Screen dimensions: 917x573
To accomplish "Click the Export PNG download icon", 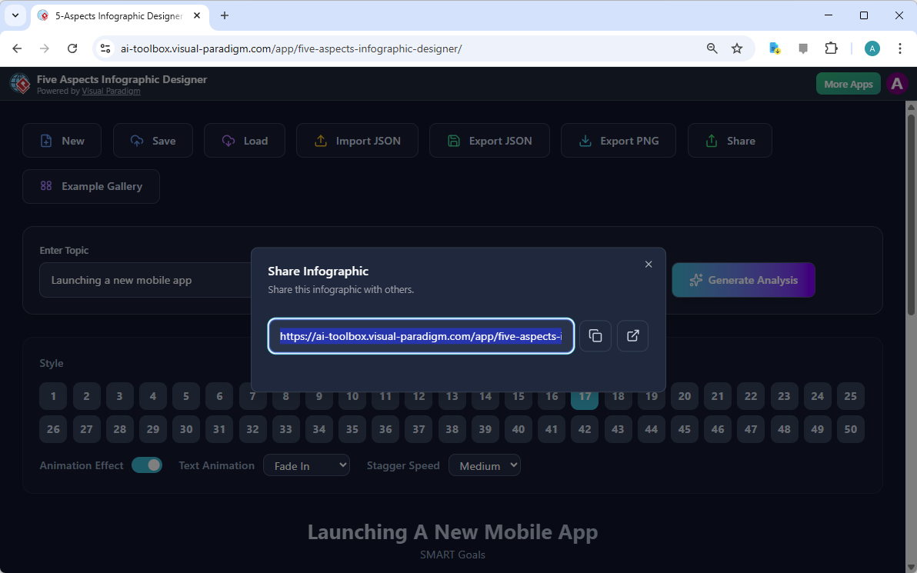I will click(585, 140).
